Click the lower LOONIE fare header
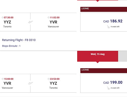The height and width of the screenshot is (97, 127). (x=104, y=71)
